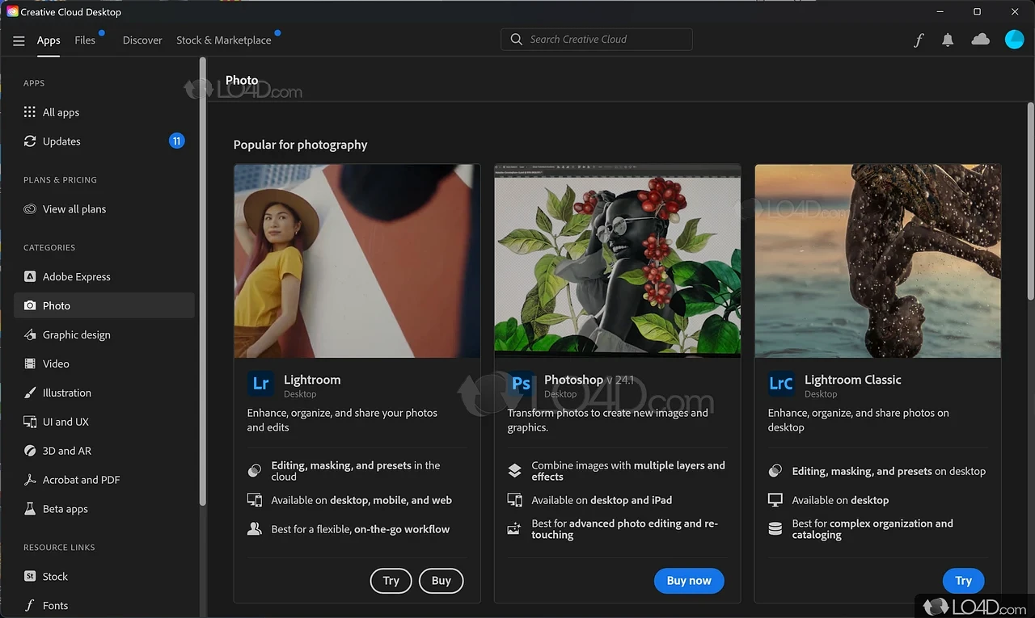Click the Lightroom Classic LrC app icon
Image resolution: width=1035 pixels, height=618 pixels.
tap(781, 384)
